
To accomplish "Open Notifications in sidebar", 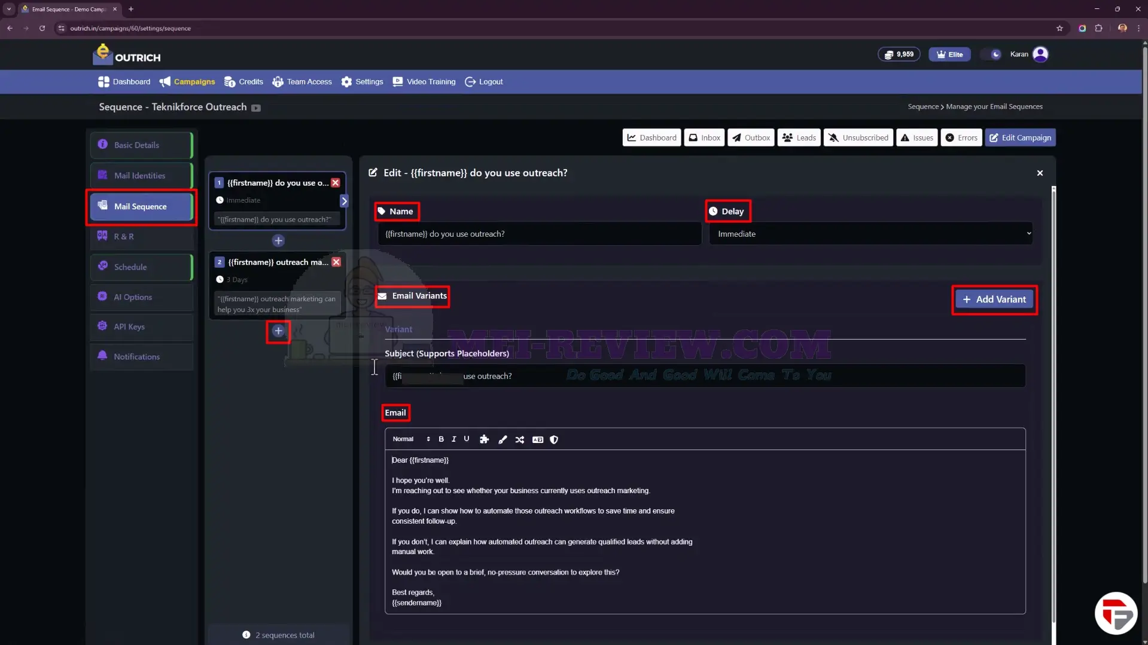I will [141, 357].
